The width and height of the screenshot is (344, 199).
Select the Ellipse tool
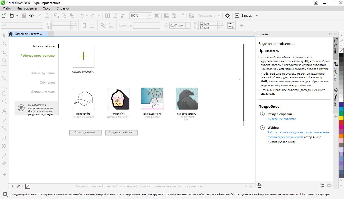pyautogui.click(x=4, y=94)
